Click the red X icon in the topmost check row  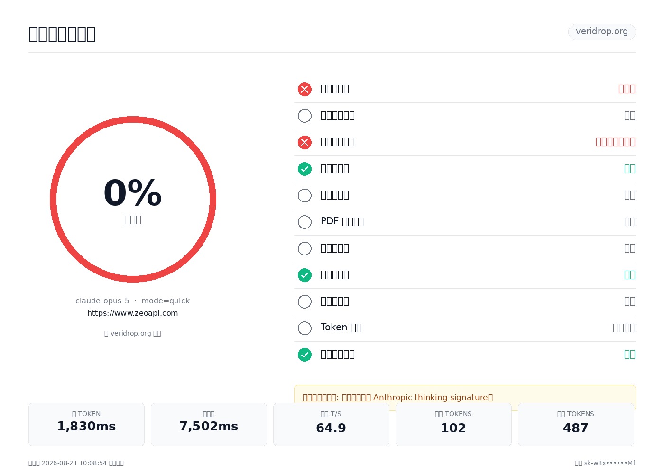tap(304, 89)
